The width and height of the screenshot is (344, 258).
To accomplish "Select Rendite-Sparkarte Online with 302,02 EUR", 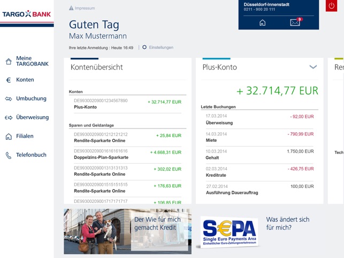I will click(x=127, y=171).
